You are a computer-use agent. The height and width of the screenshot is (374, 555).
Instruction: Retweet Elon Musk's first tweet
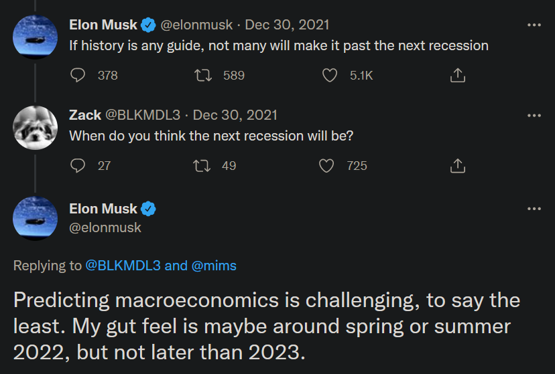(x=203, y=75)
